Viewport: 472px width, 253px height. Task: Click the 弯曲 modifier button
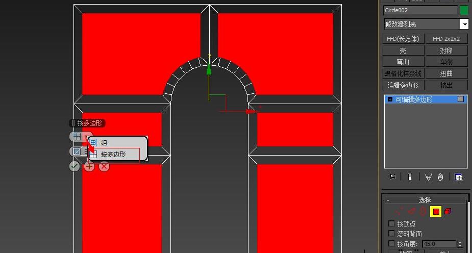(x=403, y=62)
